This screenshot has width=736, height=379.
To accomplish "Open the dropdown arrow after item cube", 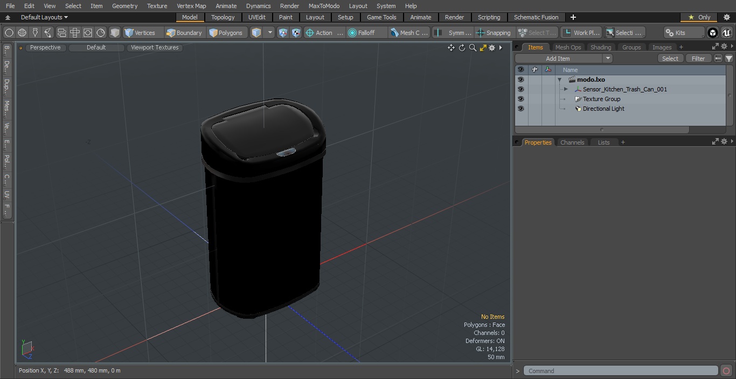I will tap(270, 33).
